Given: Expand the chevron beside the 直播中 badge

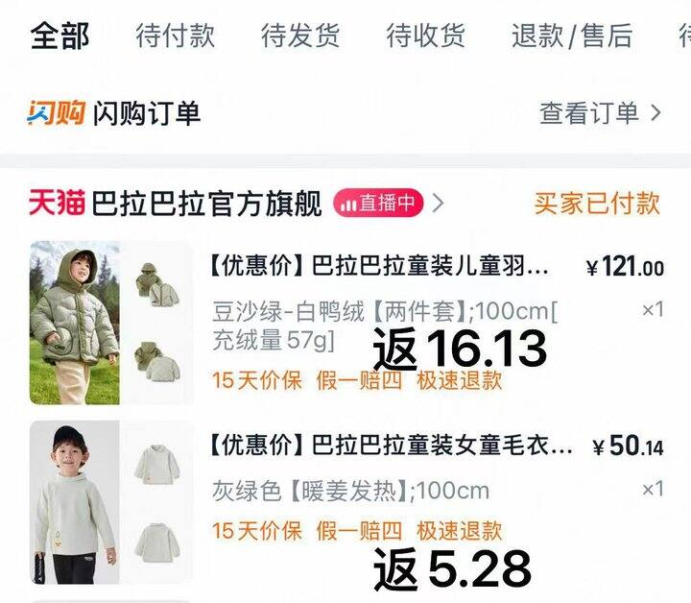Looking at the screenshot, I should pos(438,204).
